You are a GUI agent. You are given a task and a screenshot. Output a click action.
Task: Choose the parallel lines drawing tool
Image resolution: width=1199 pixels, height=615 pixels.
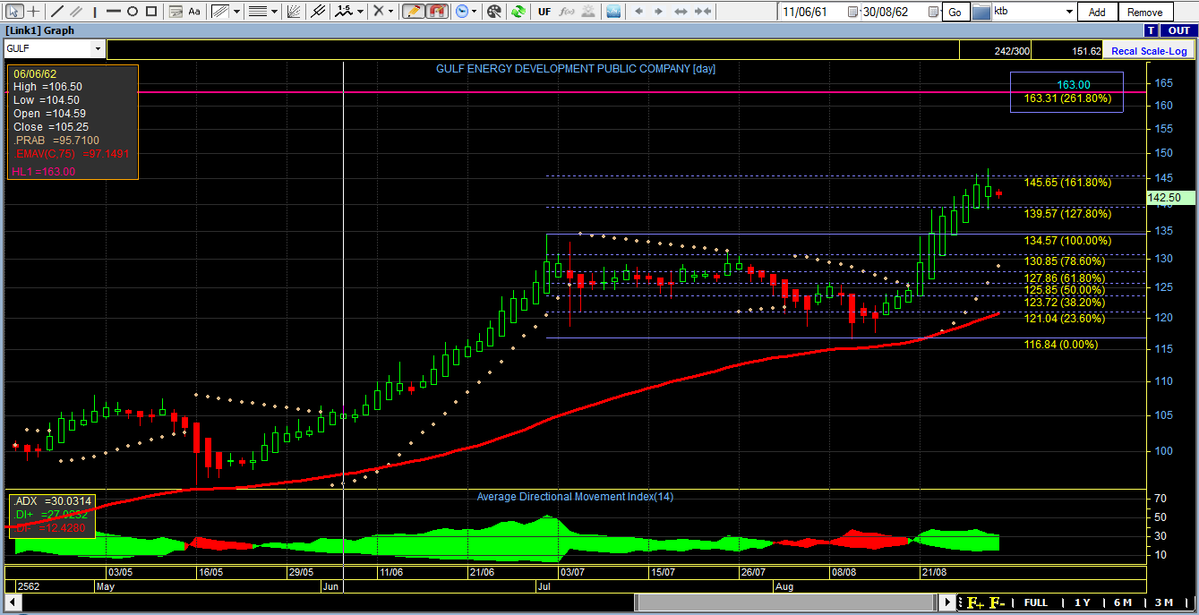(x=76, y=12)
